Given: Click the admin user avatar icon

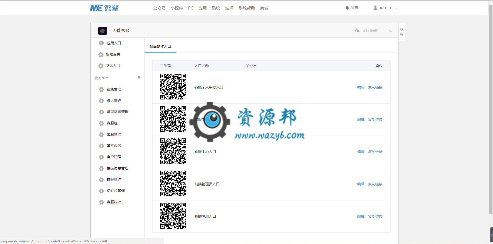Looking at the screenshot, I should click(375, 8).
